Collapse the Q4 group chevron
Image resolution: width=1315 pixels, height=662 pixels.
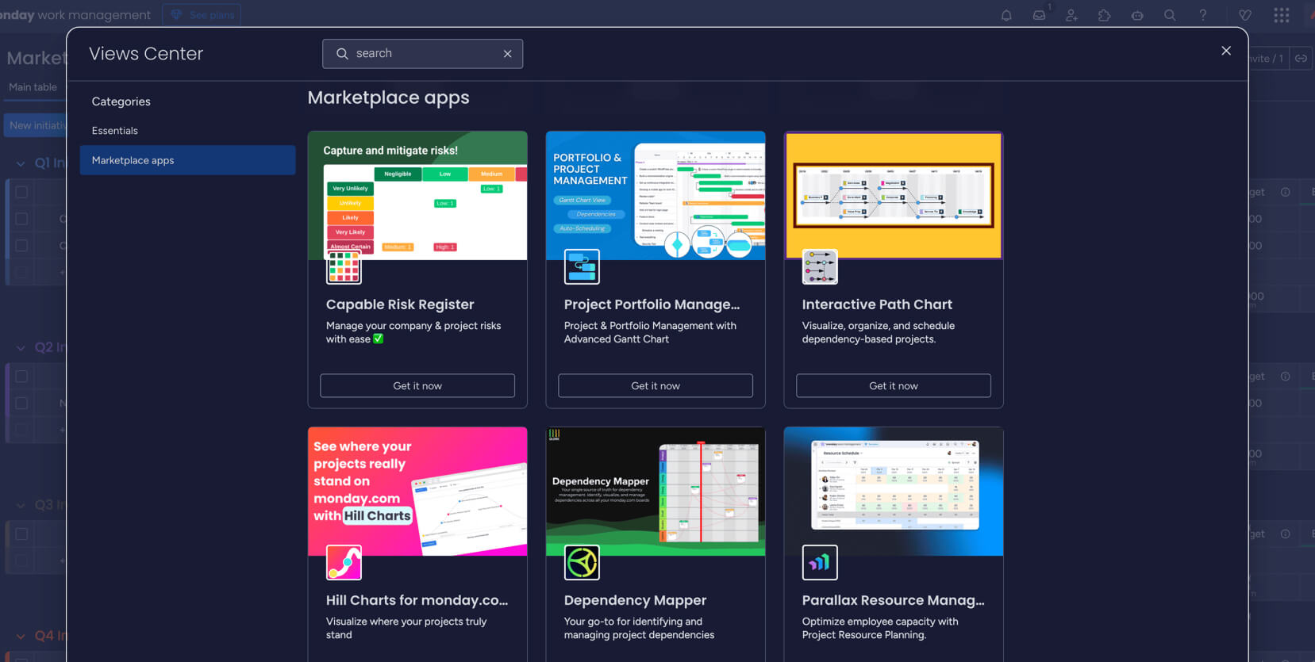21,636
